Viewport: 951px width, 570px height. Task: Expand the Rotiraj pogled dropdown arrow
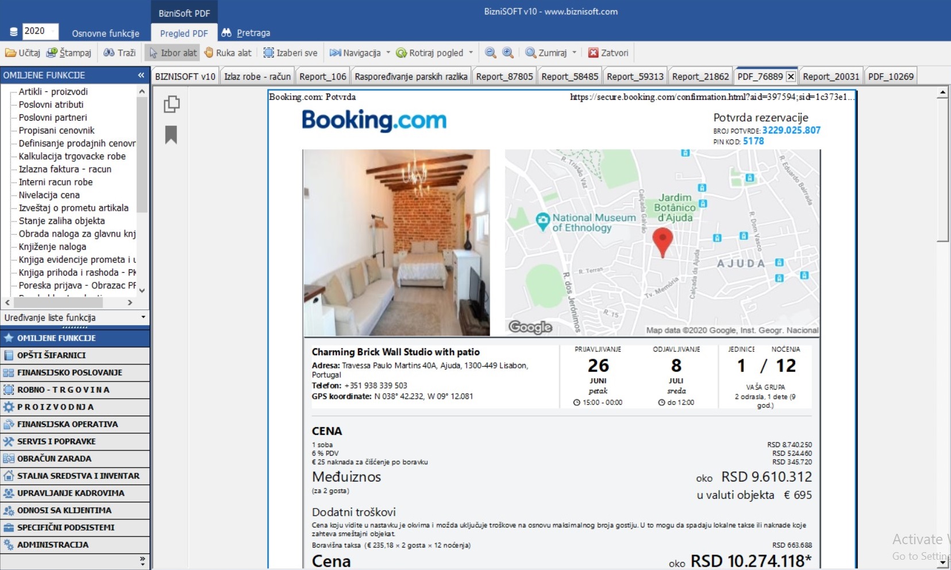[x=471, y=53]
